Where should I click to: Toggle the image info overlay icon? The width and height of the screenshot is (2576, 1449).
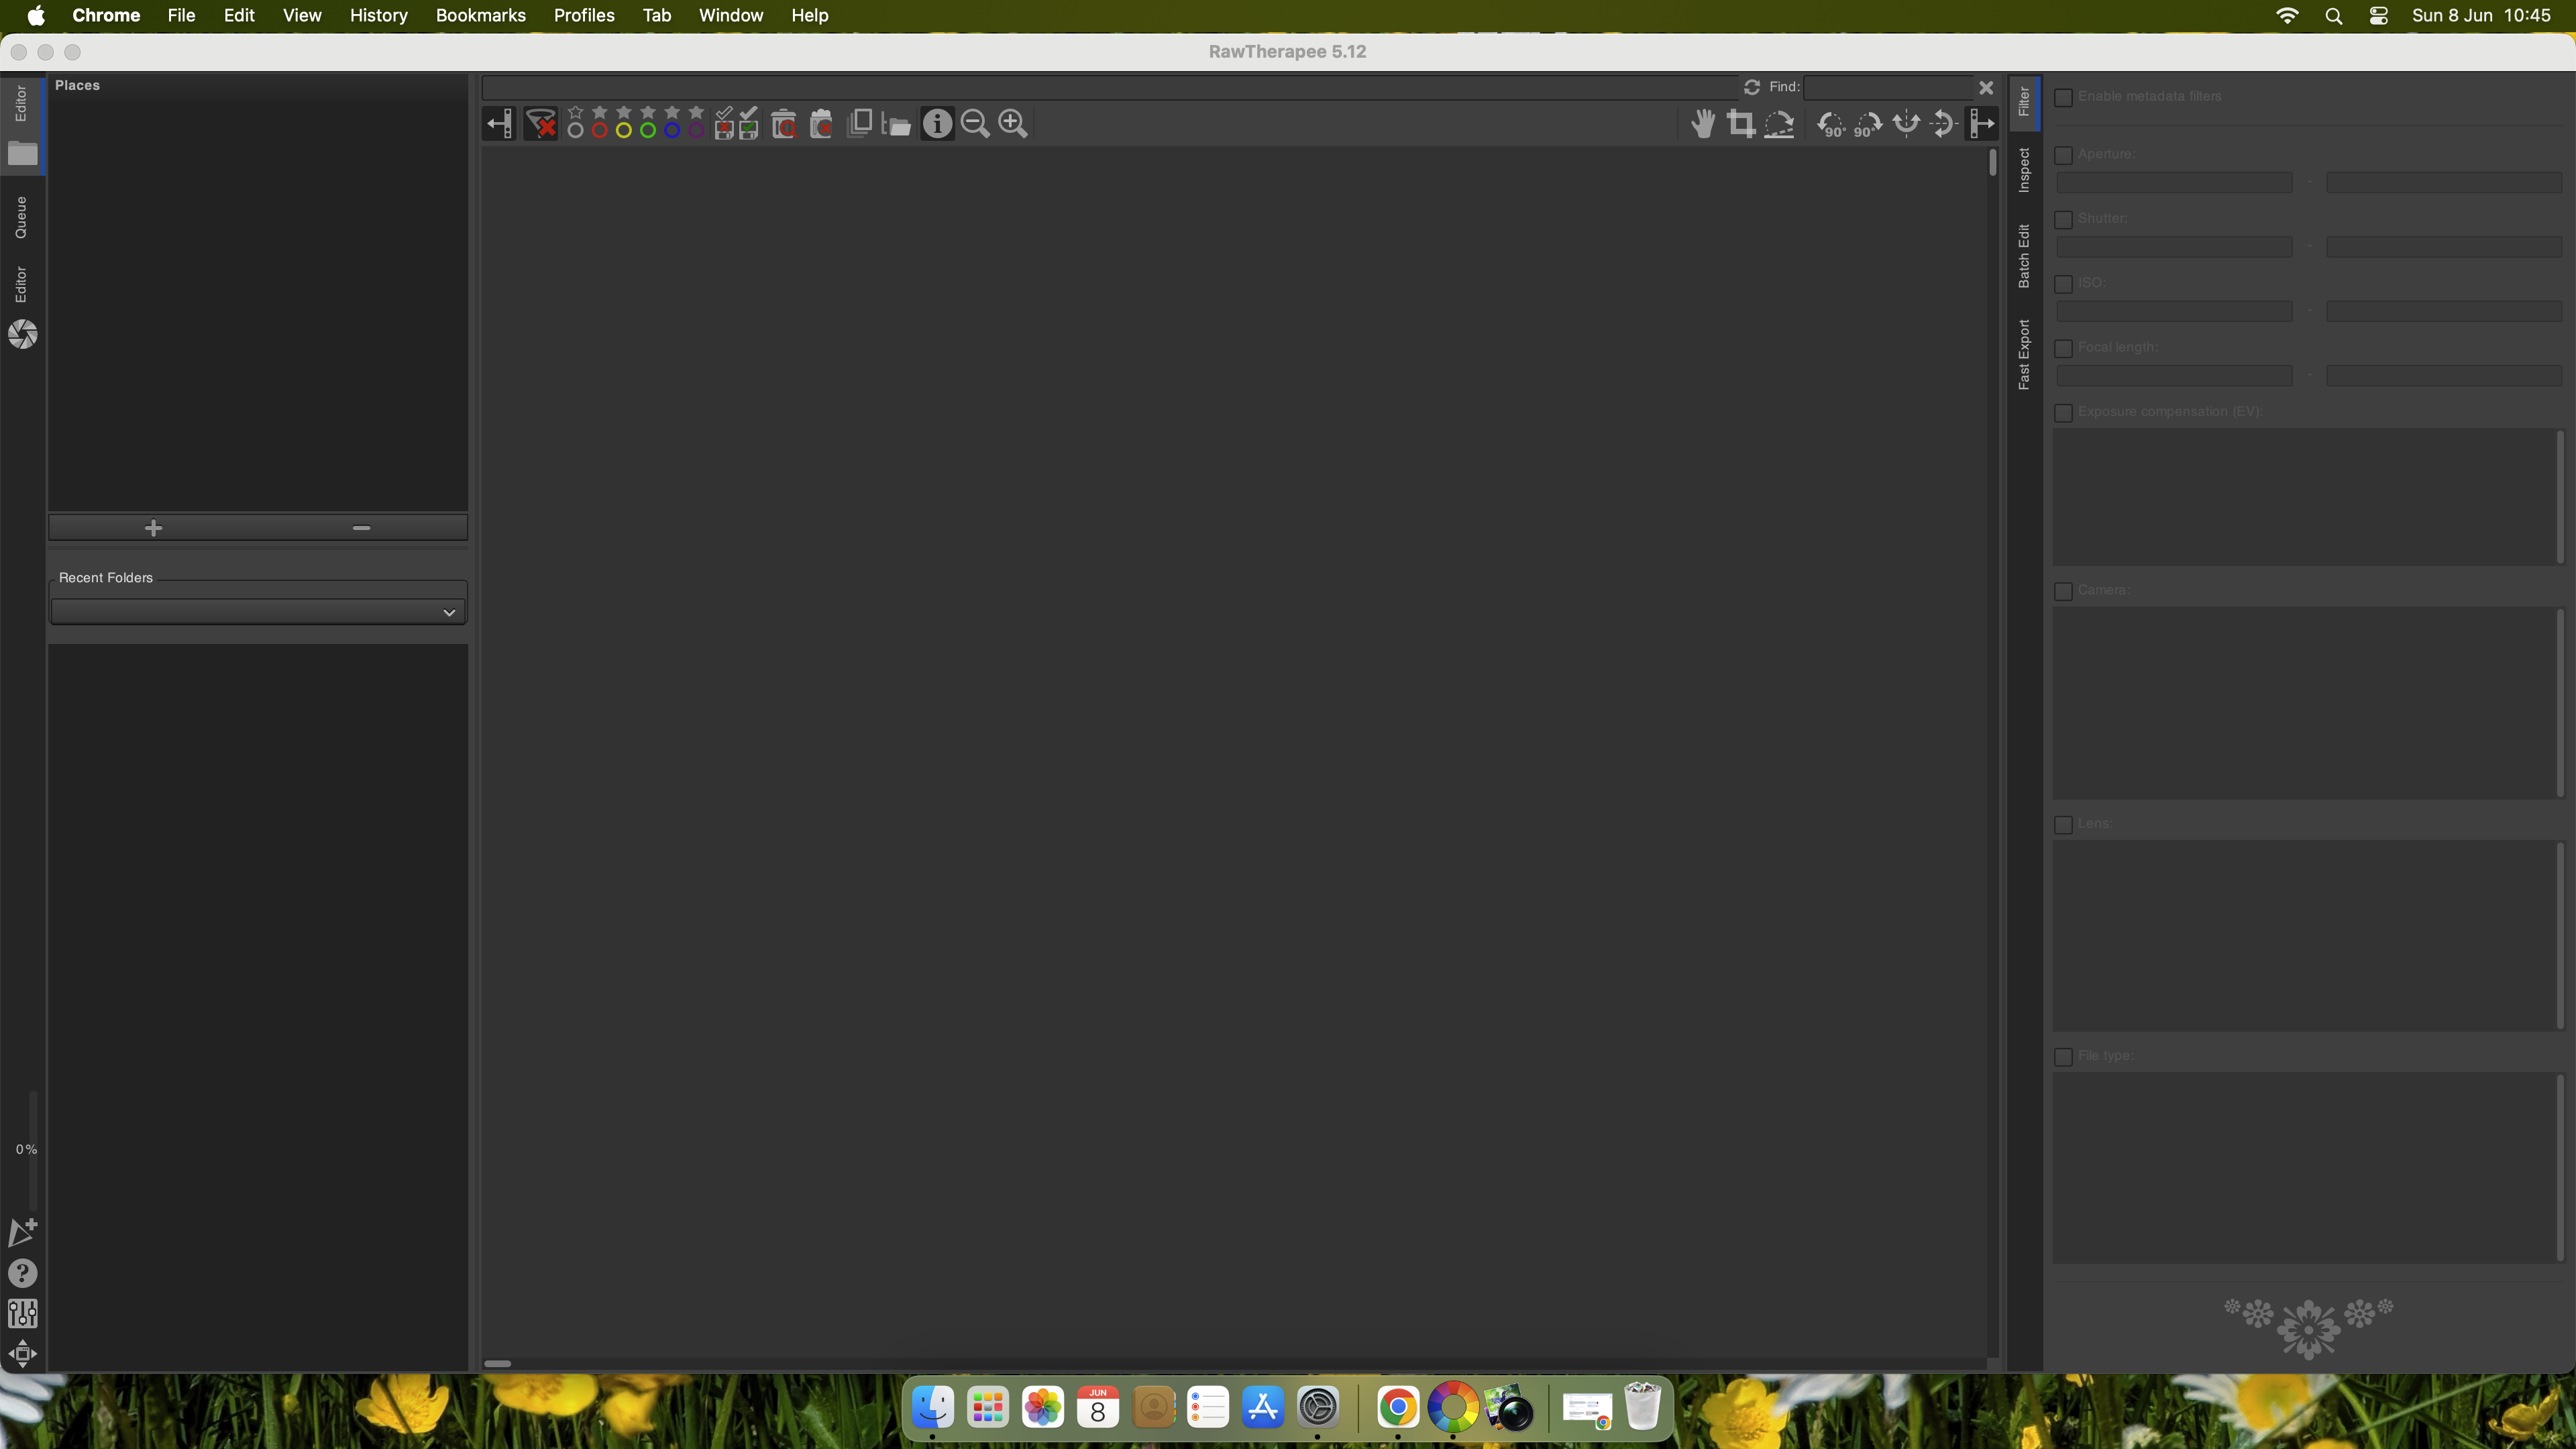click(937, 124)
